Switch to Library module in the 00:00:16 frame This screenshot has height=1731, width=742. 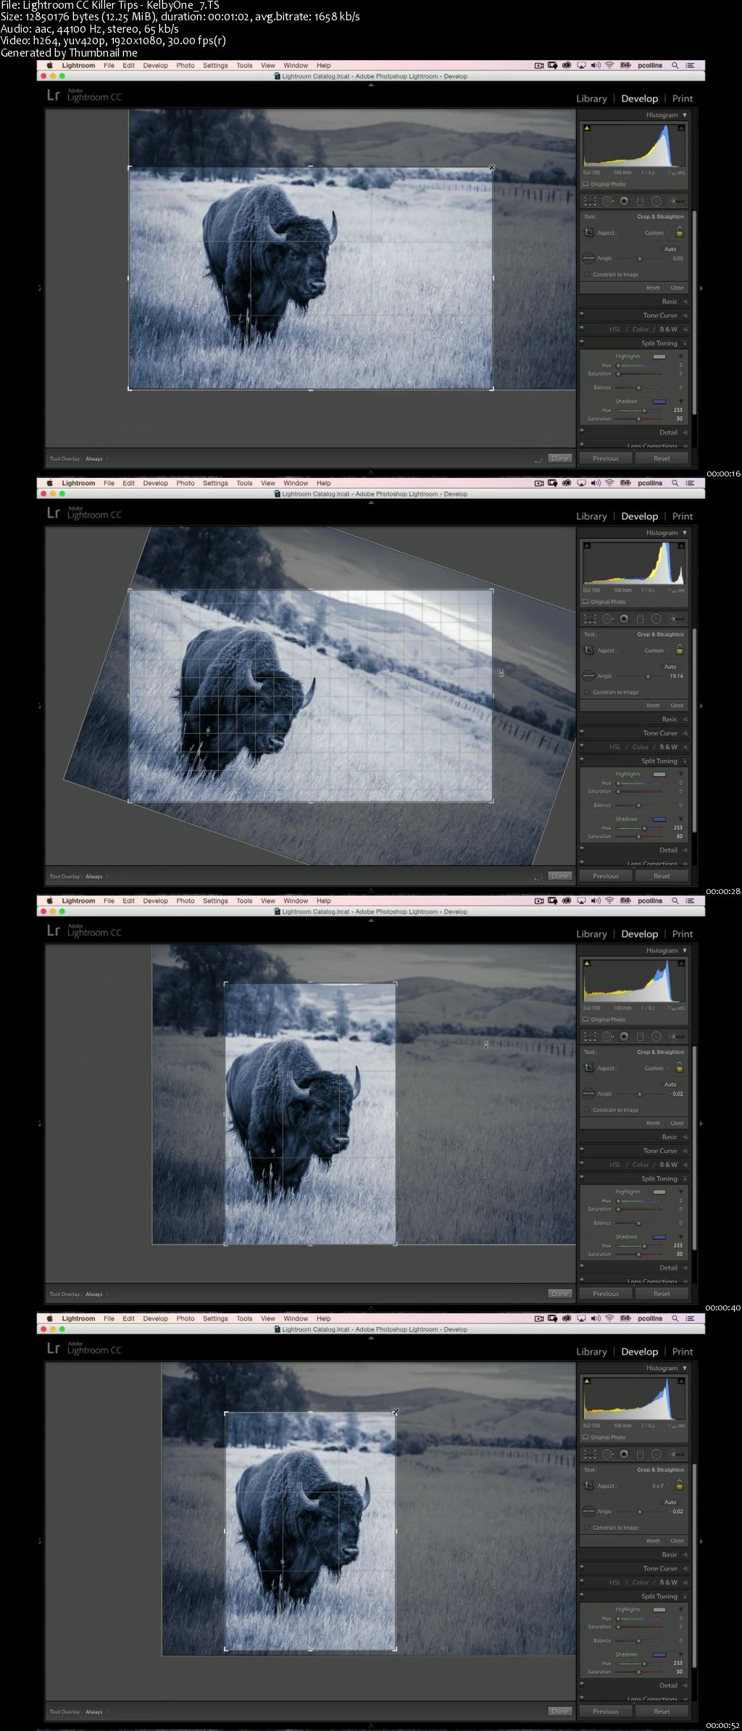pyautogui.click(x=591, y=99)
